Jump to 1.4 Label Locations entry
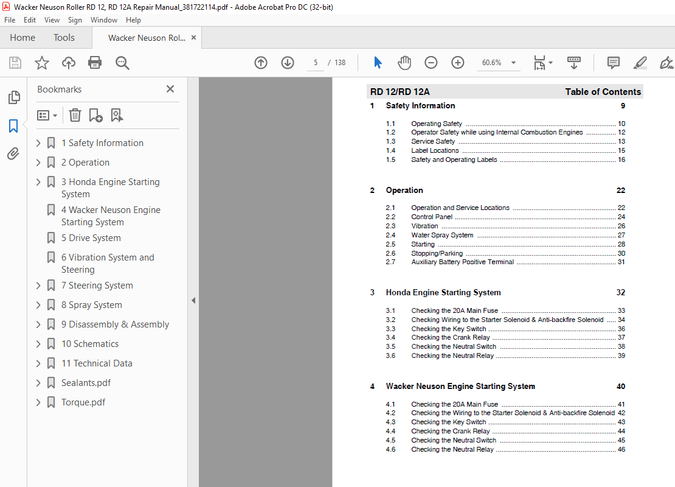The height and width of the screenshot is (487, 675). (505, 150)
